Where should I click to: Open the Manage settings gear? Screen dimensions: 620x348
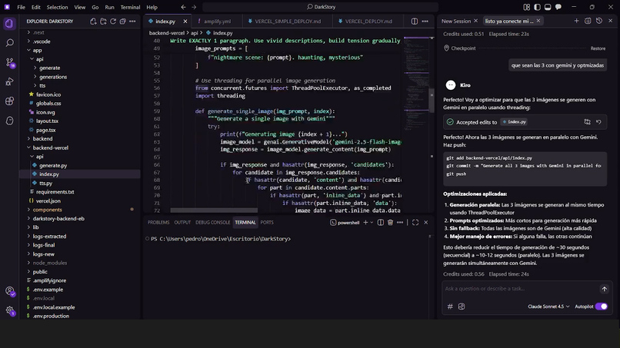coord(10,310)
